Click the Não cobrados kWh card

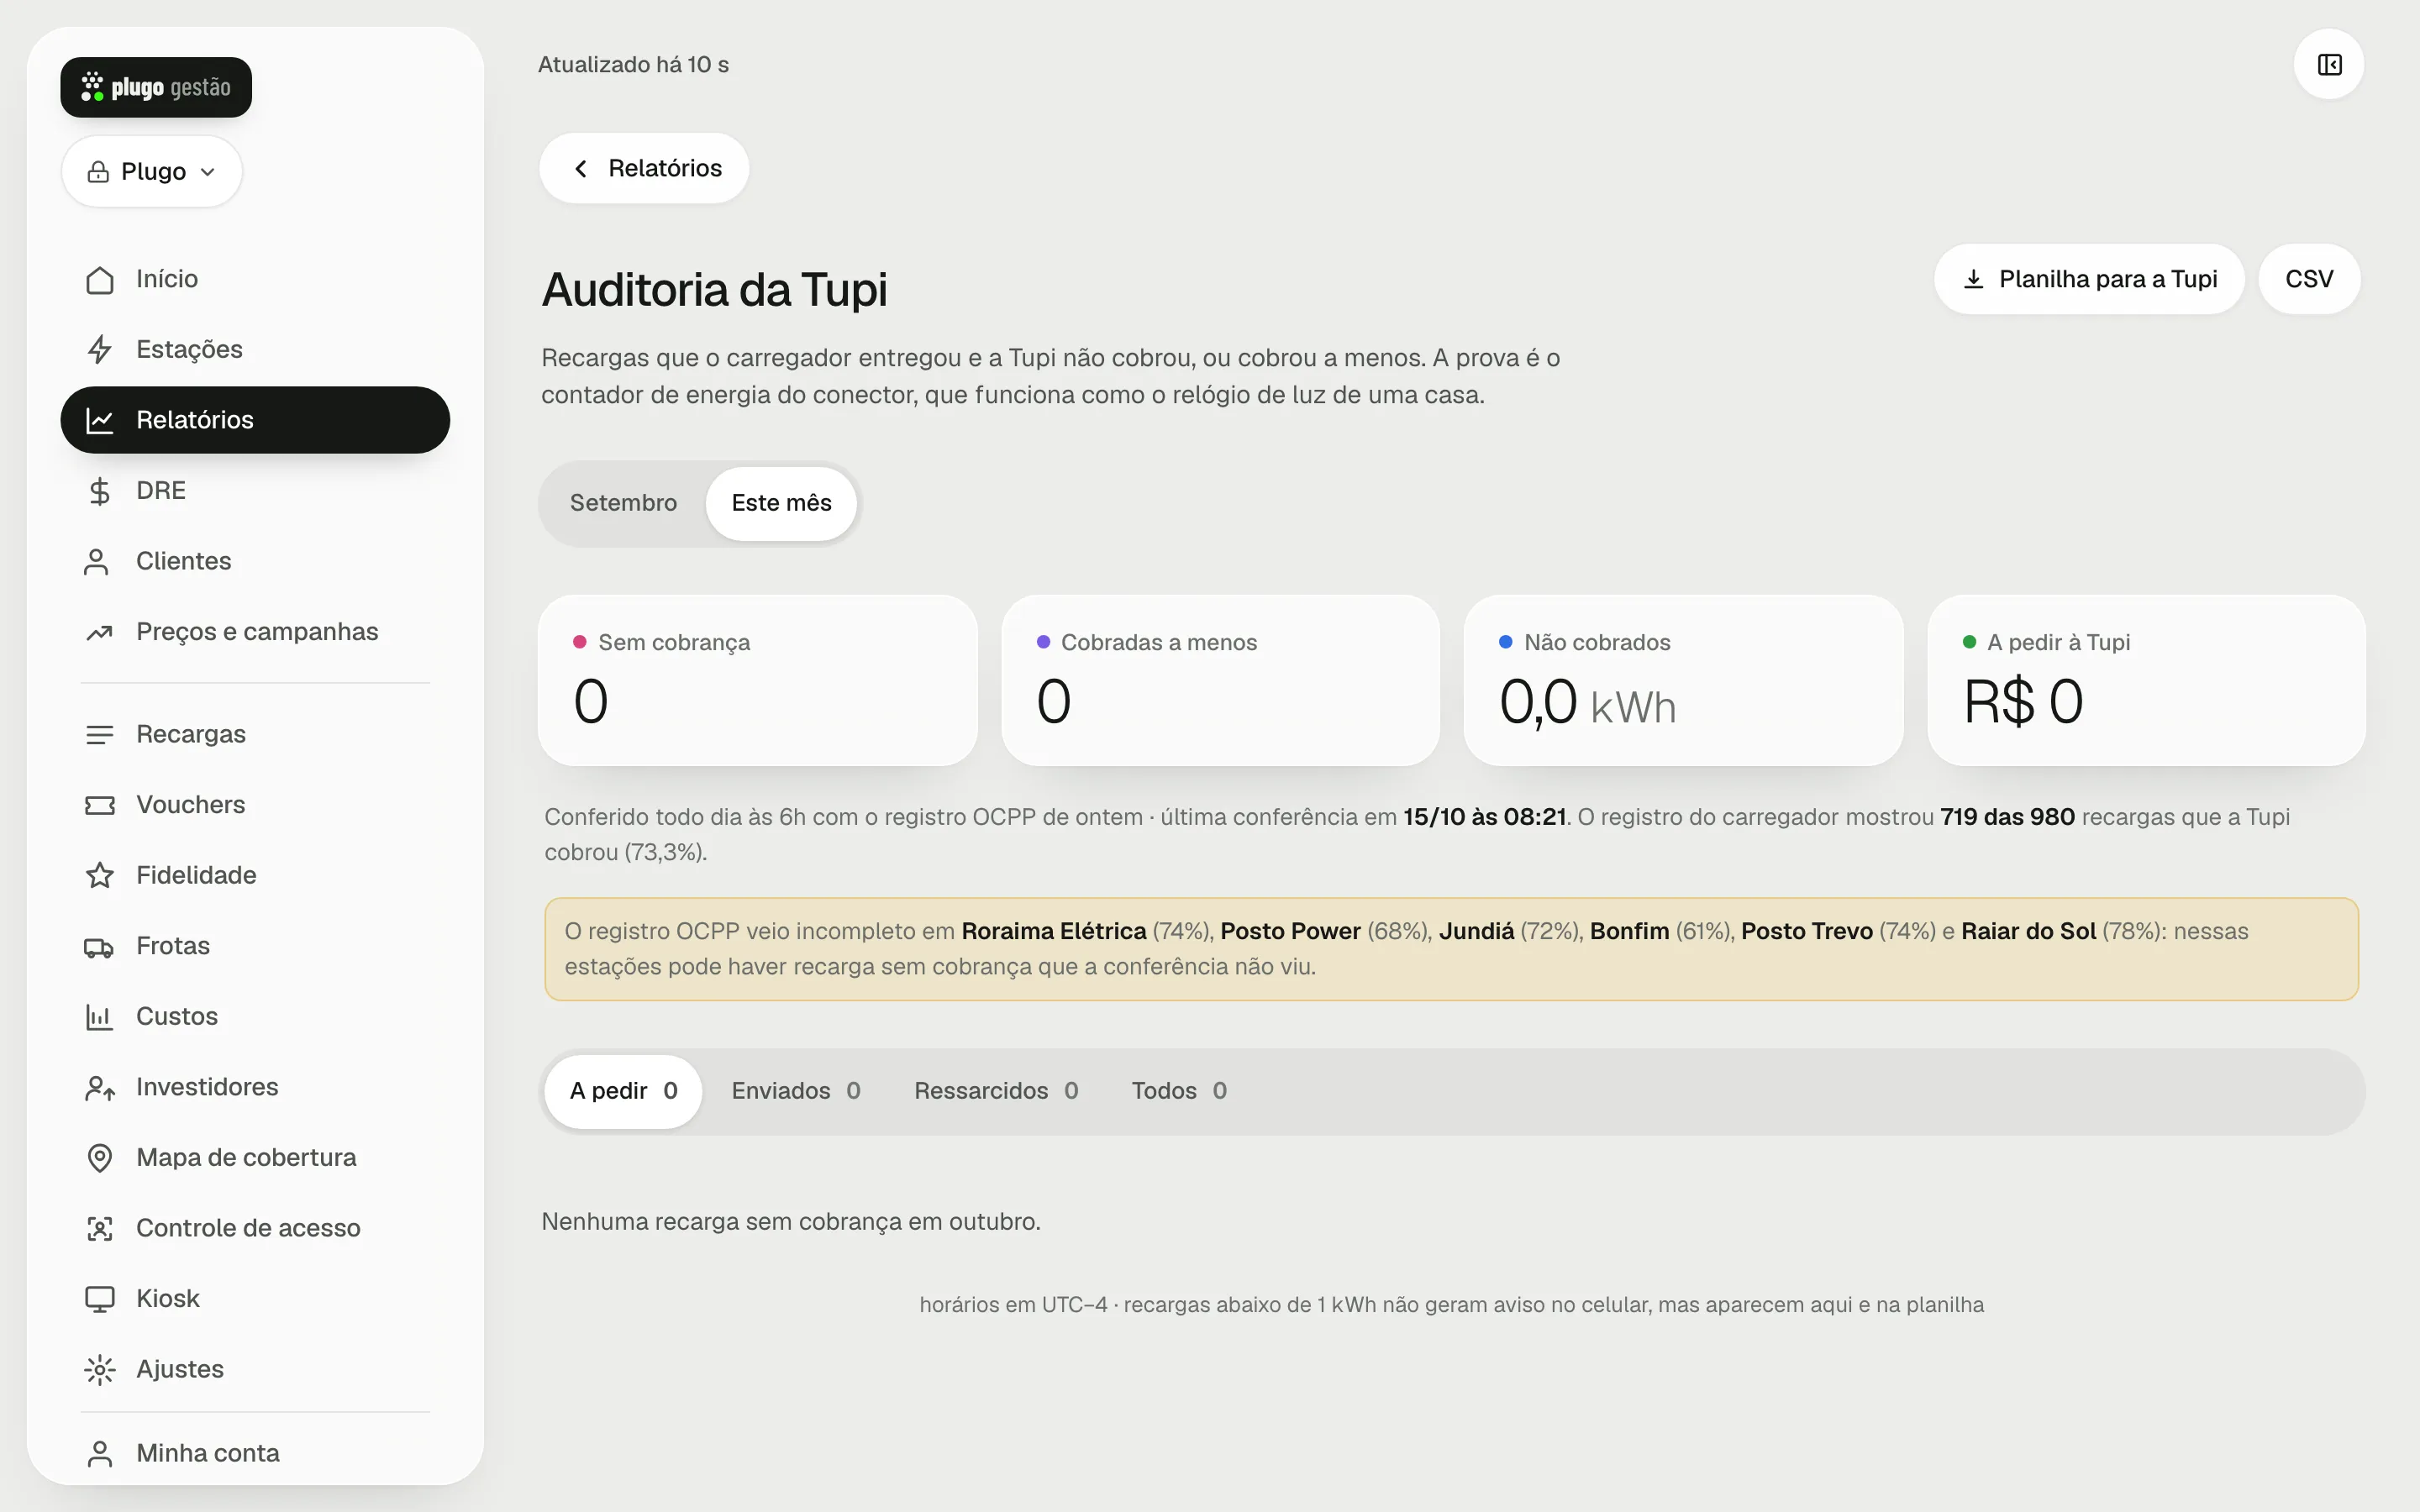click(x=1683, y=681)
